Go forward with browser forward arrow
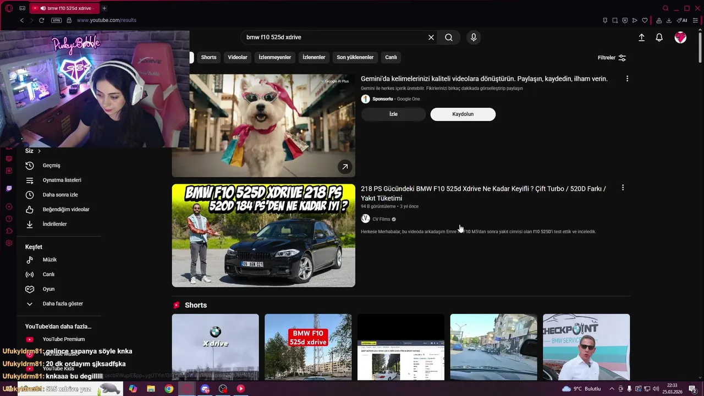This screenshot has width=704, height=396. 31,20
